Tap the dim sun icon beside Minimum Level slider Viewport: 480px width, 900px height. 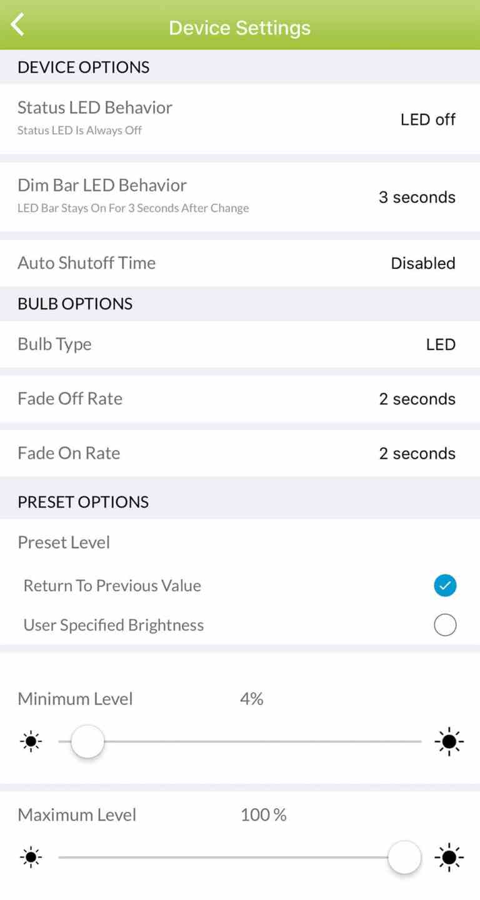tap(30, 742)
